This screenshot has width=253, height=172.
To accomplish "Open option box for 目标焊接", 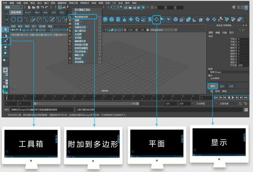I will point(100,62).
